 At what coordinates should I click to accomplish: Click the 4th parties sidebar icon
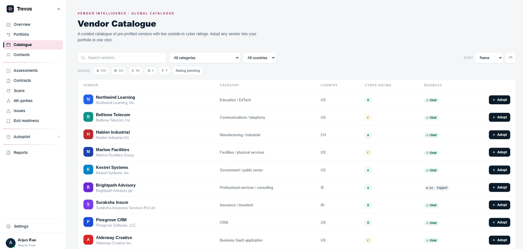[x=8, y=101]
